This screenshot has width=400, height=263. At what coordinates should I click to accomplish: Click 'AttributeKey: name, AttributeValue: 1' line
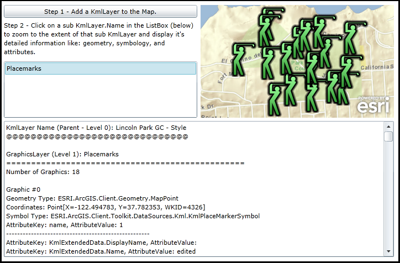65,225
